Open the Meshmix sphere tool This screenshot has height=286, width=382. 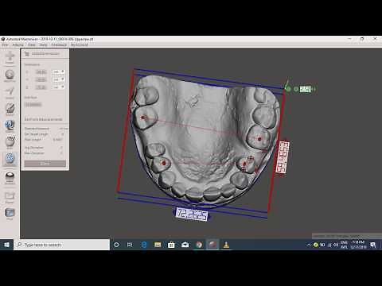pyautogui.click(x=10, y=75)
